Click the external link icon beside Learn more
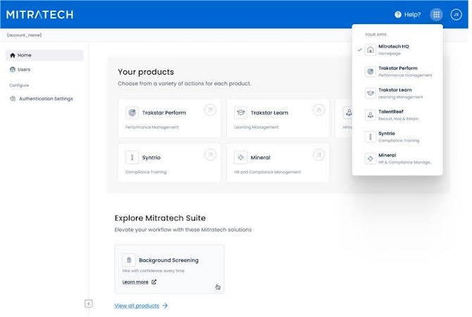Image resolution: width=472 pixels, height=317 pixels. (x=154, y=282)
